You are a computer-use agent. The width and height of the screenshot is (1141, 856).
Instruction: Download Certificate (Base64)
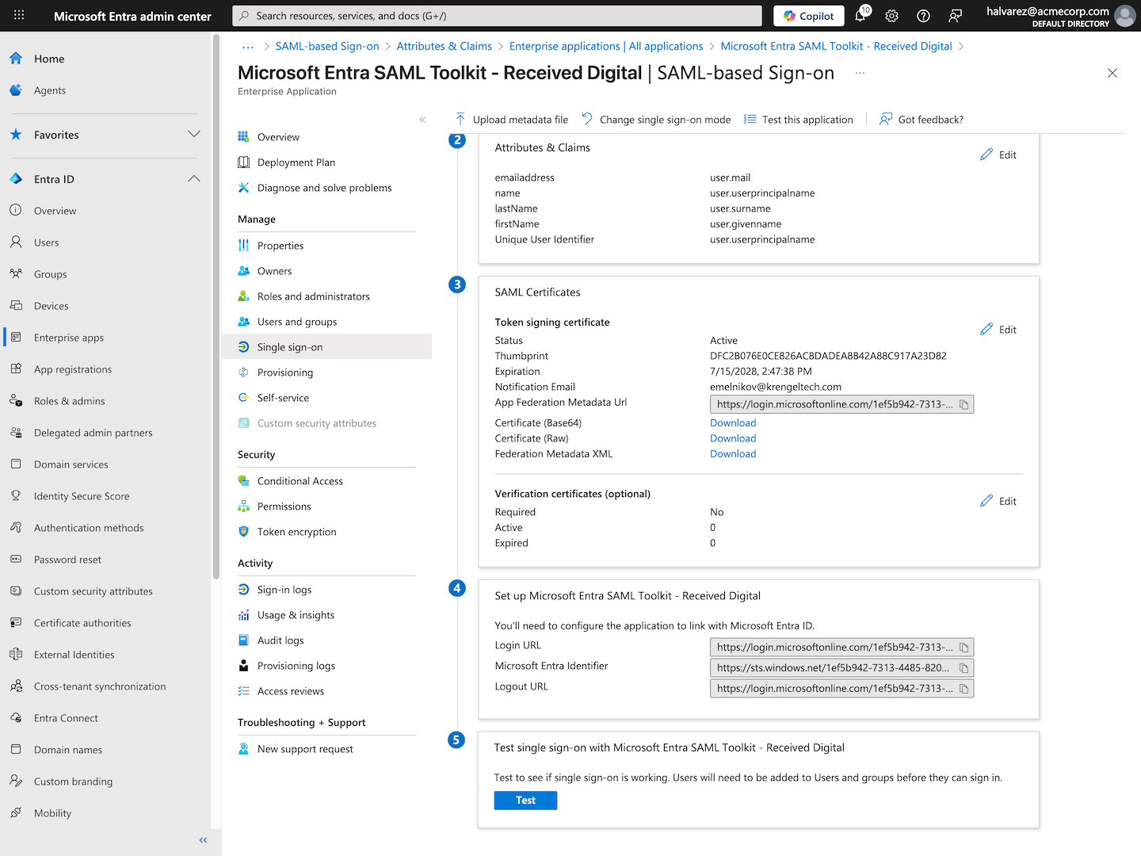733,423
